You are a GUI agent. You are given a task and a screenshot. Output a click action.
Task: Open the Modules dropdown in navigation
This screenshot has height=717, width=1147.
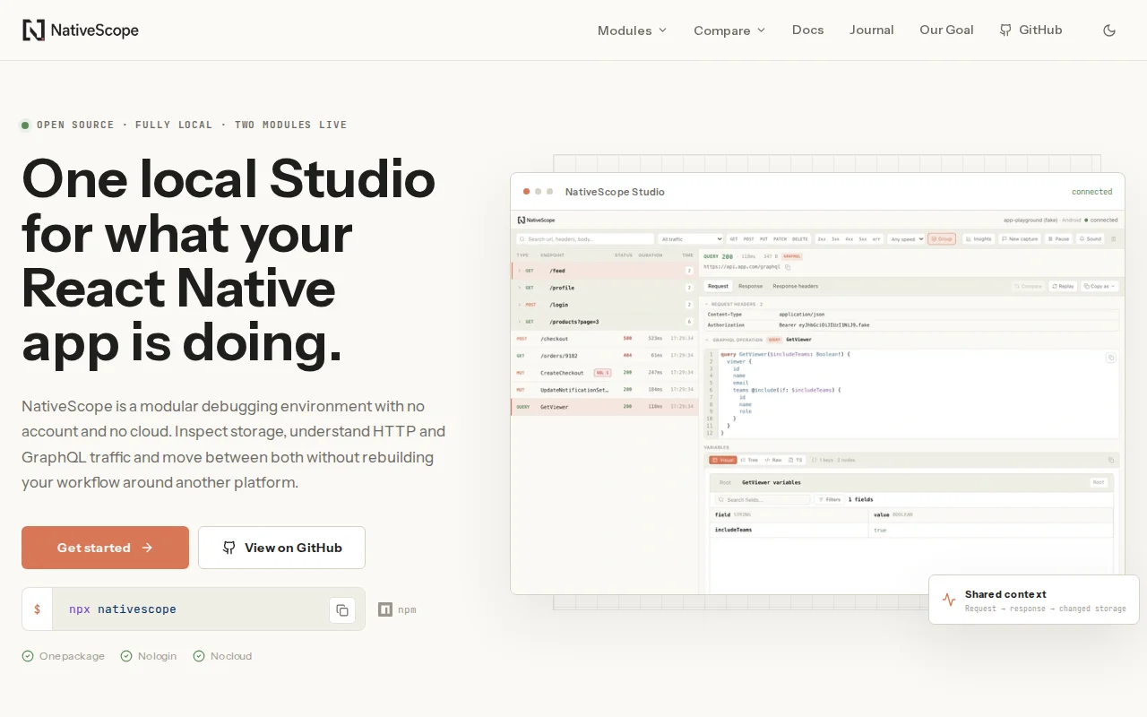(633, 30)
